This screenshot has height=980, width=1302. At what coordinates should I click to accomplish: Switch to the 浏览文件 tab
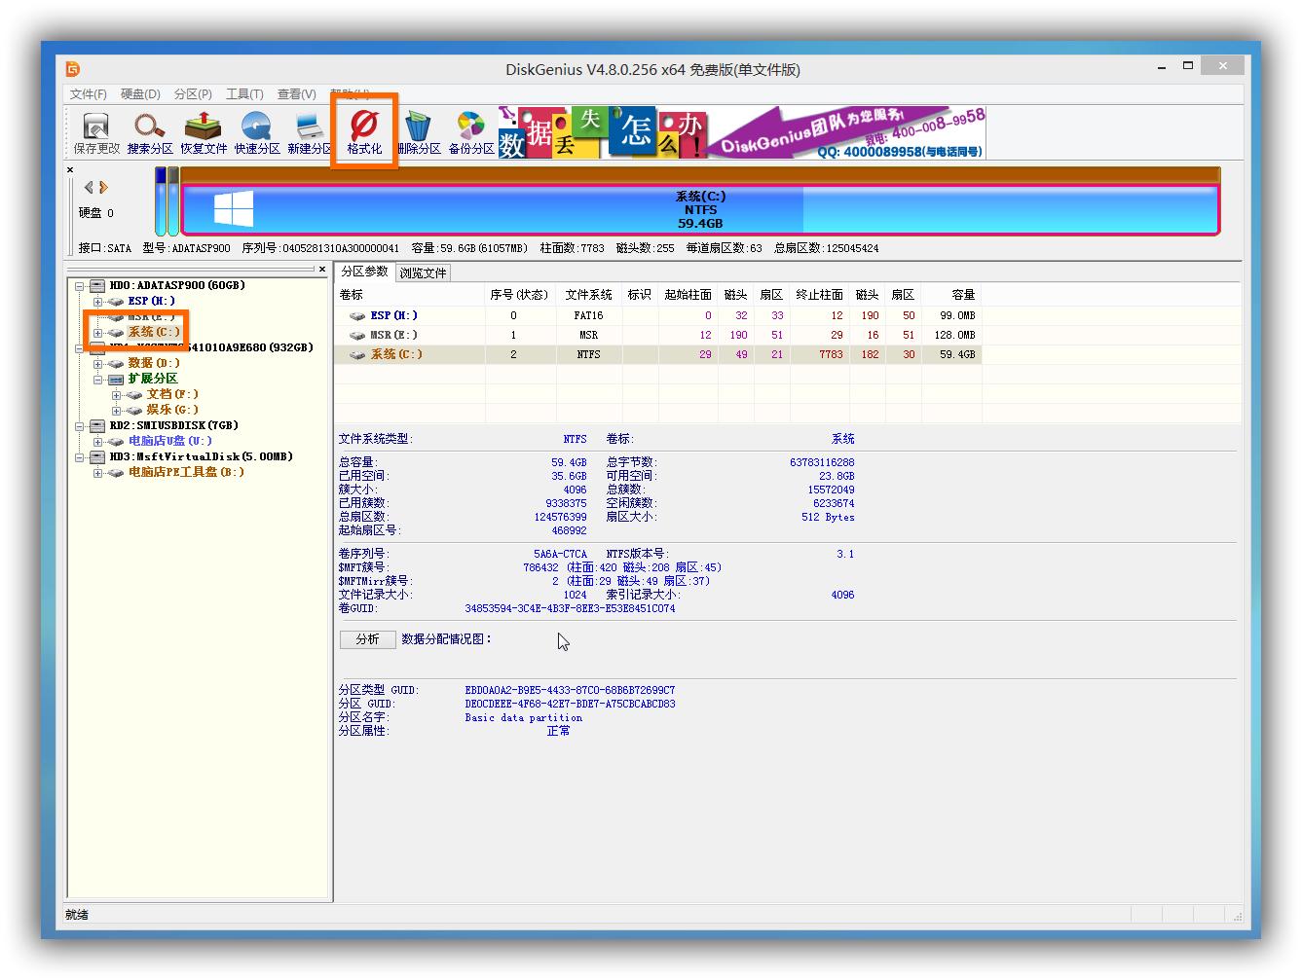(x=424, y=273)
